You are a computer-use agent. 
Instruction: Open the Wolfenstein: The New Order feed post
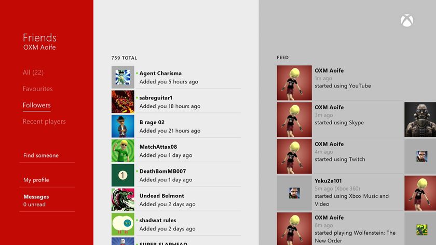tap(340, 228)
